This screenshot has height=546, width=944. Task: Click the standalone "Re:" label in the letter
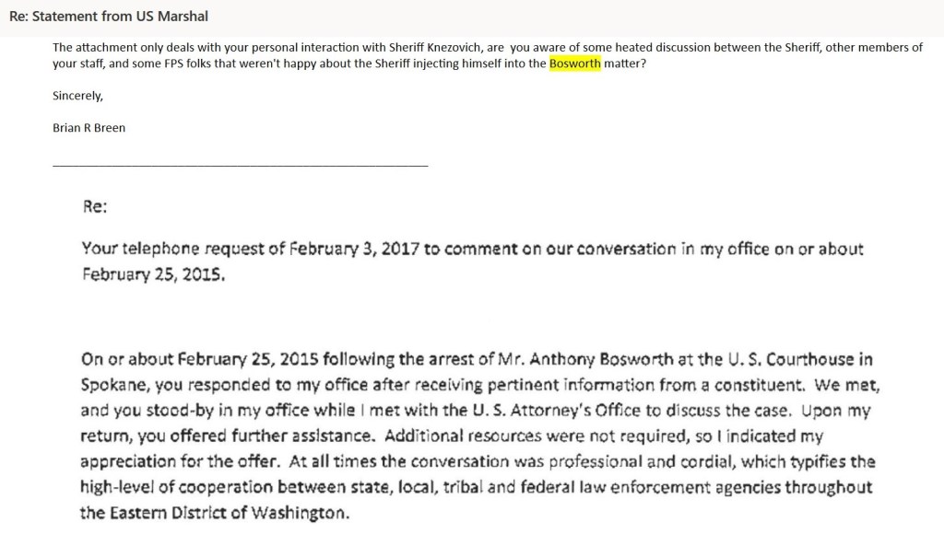[95, 207]
